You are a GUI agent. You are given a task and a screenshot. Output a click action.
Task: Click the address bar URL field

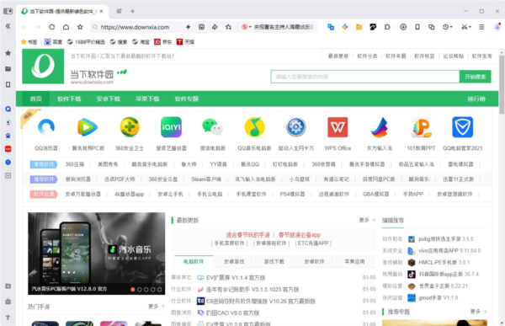coord(135,27)
